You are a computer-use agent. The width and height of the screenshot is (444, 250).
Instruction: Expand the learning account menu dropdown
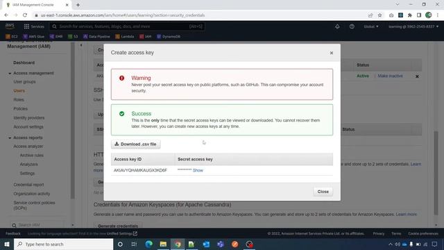coord(413,26)
